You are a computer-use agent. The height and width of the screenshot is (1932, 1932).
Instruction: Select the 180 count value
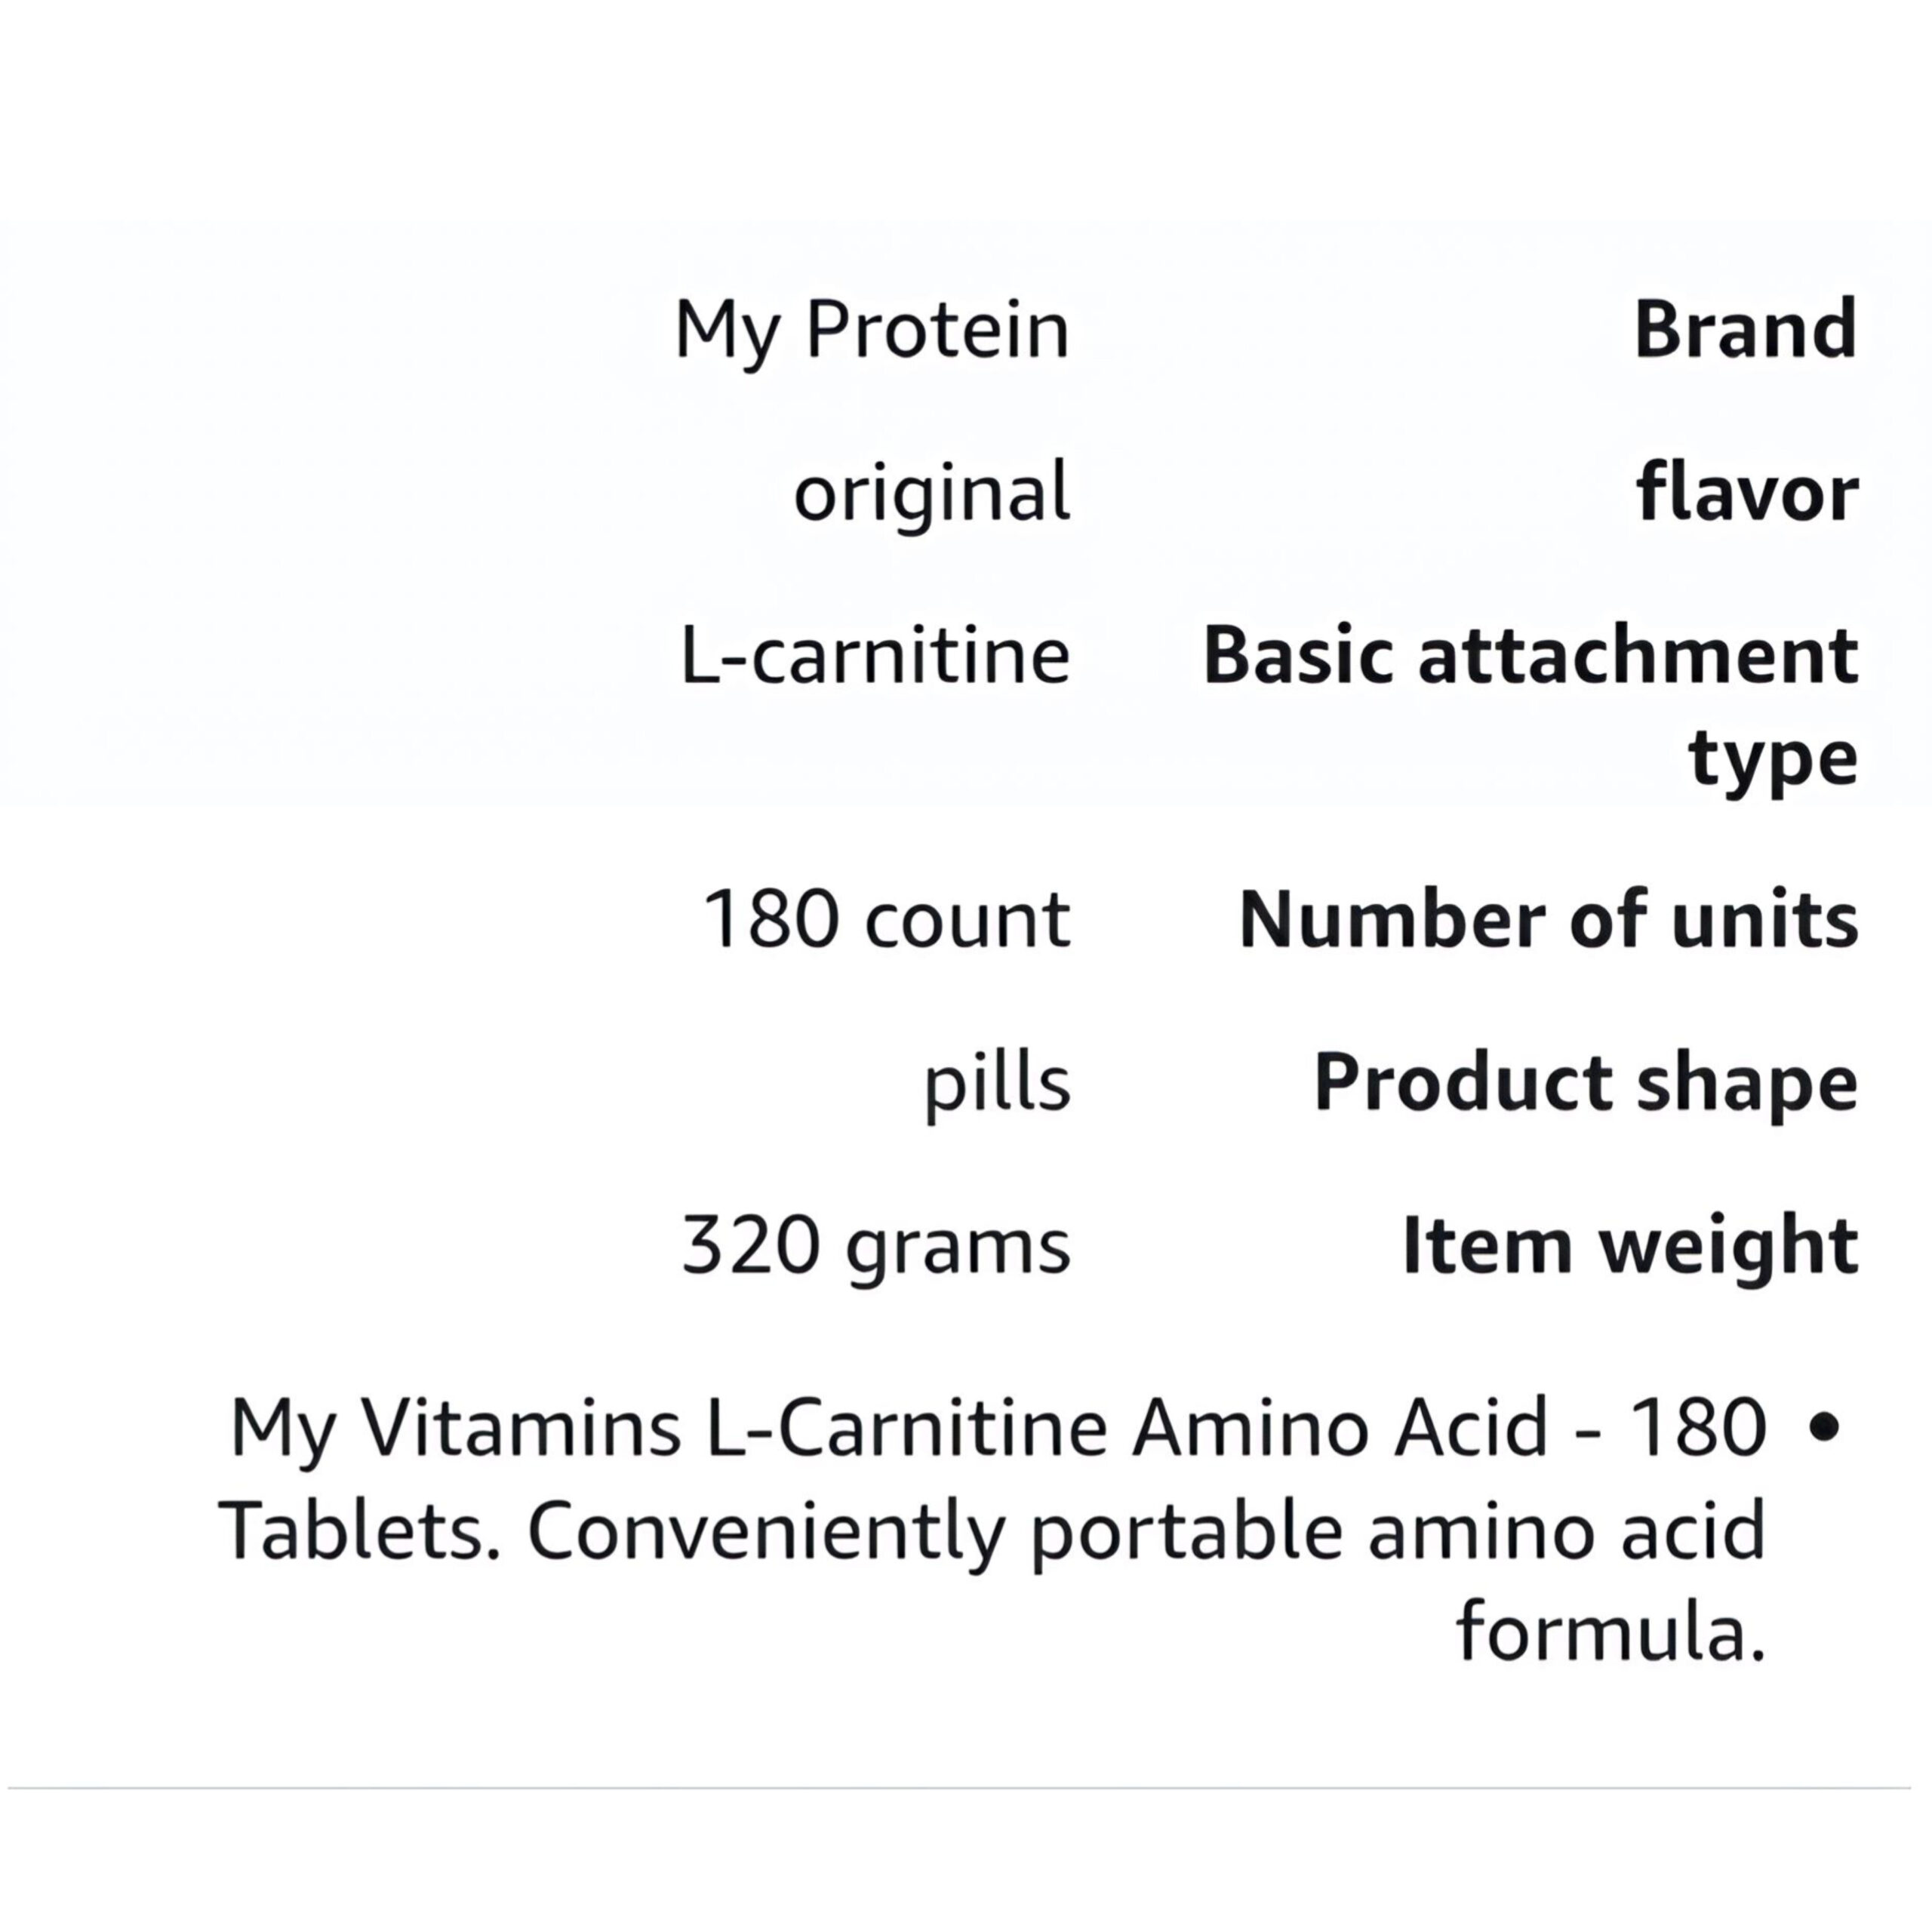[886, 919]
